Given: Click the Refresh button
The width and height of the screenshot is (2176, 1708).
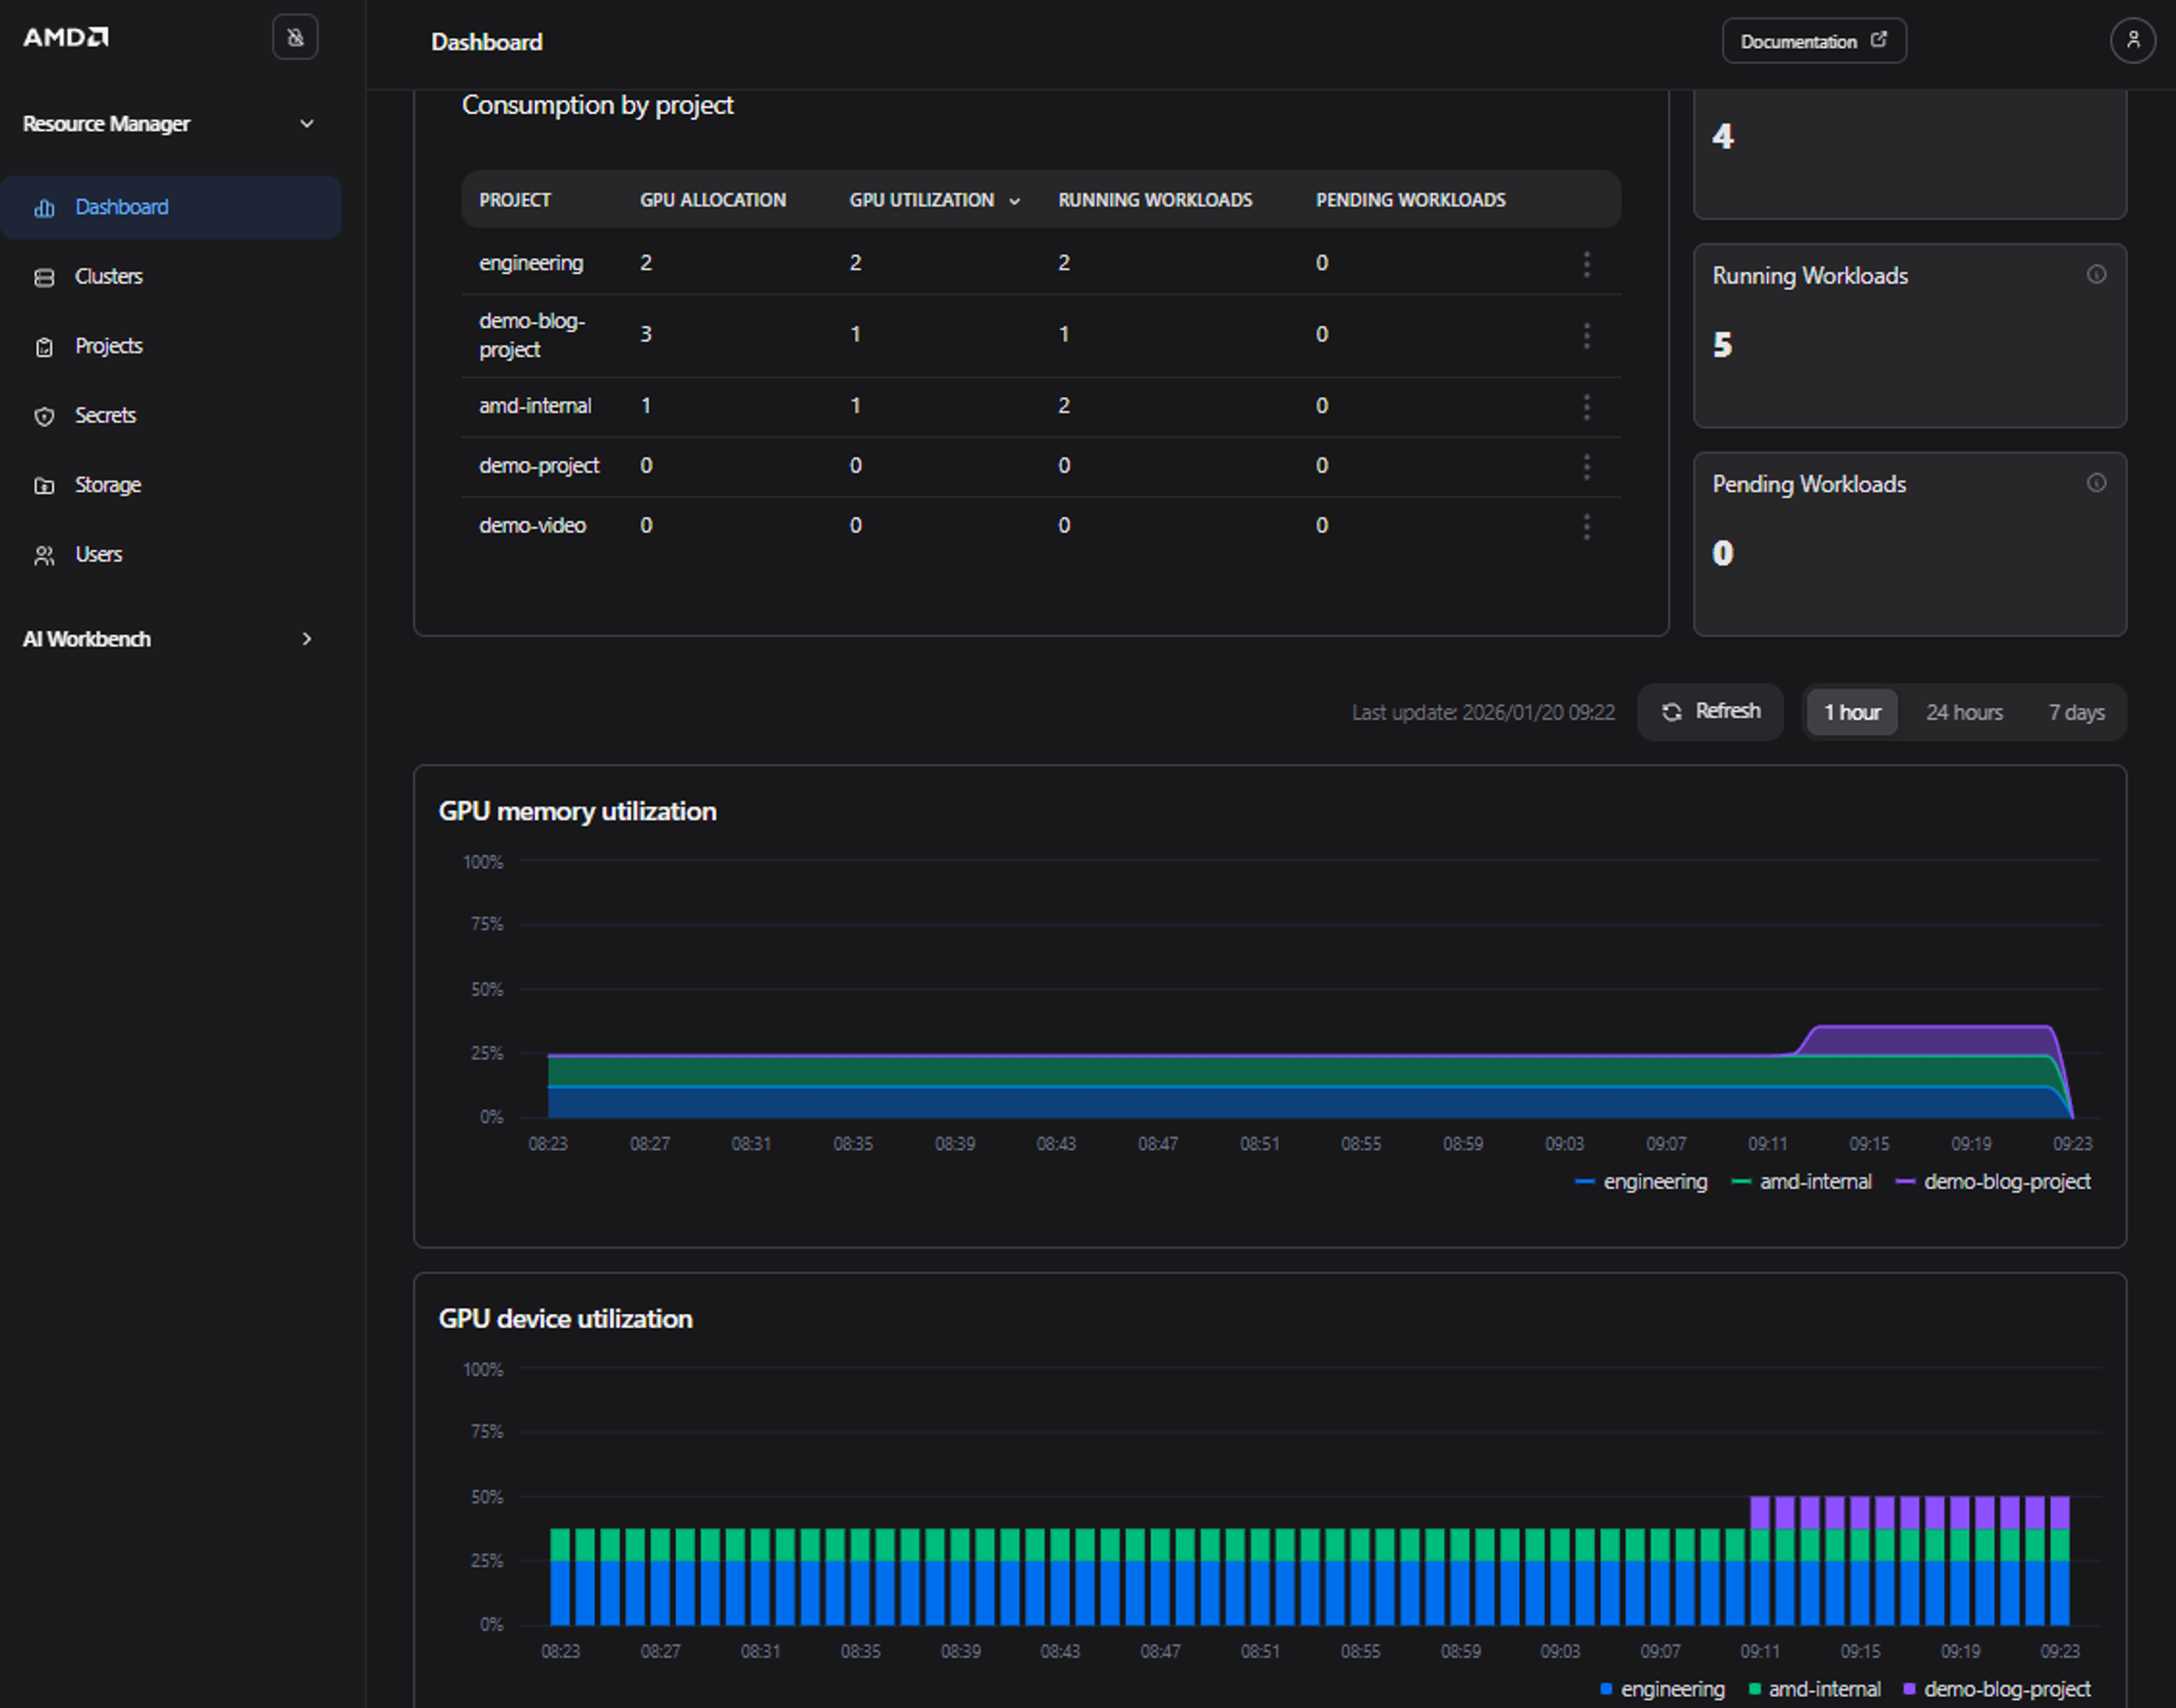Looking at the screenshot, I should click(1710, 712).
